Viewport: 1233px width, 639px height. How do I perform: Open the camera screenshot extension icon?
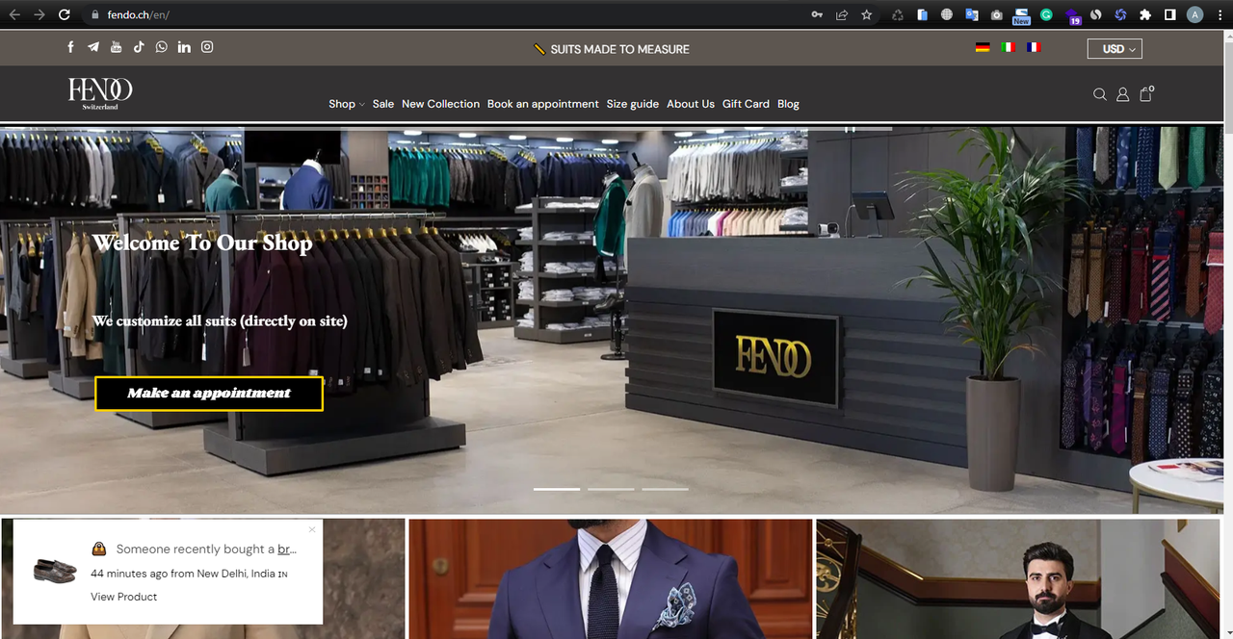[996, 14]
